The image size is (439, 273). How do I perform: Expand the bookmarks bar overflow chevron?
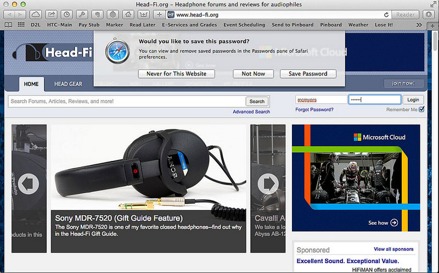419,25
